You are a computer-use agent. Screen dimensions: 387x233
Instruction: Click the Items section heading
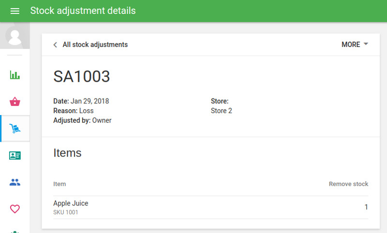click(x=67, y=153)
